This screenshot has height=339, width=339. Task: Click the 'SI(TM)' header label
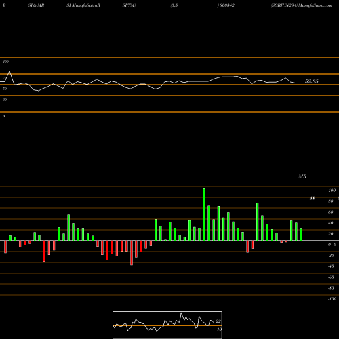(129, 5)
